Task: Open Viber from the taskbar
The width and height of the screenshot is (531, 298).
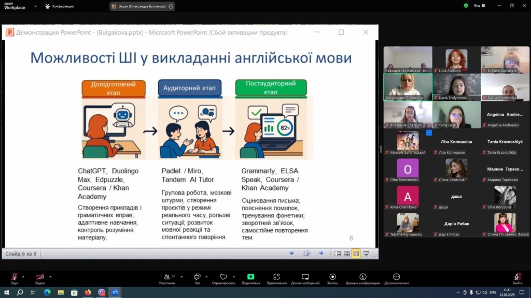Action: pos(102,292)
